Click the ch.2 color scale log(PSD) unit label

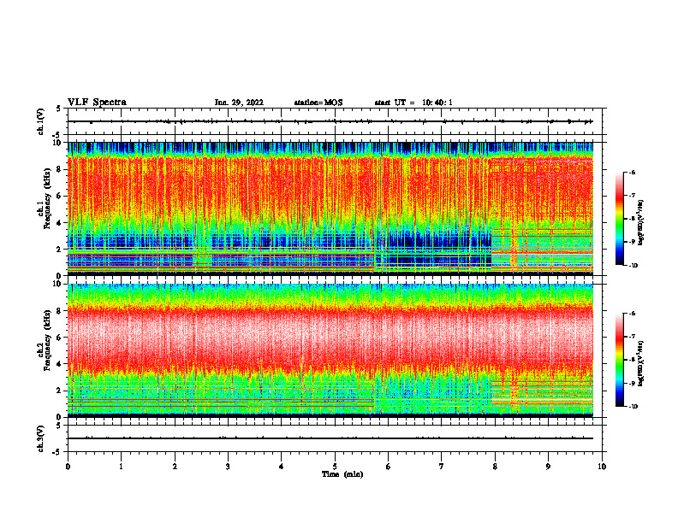(641, 363)
